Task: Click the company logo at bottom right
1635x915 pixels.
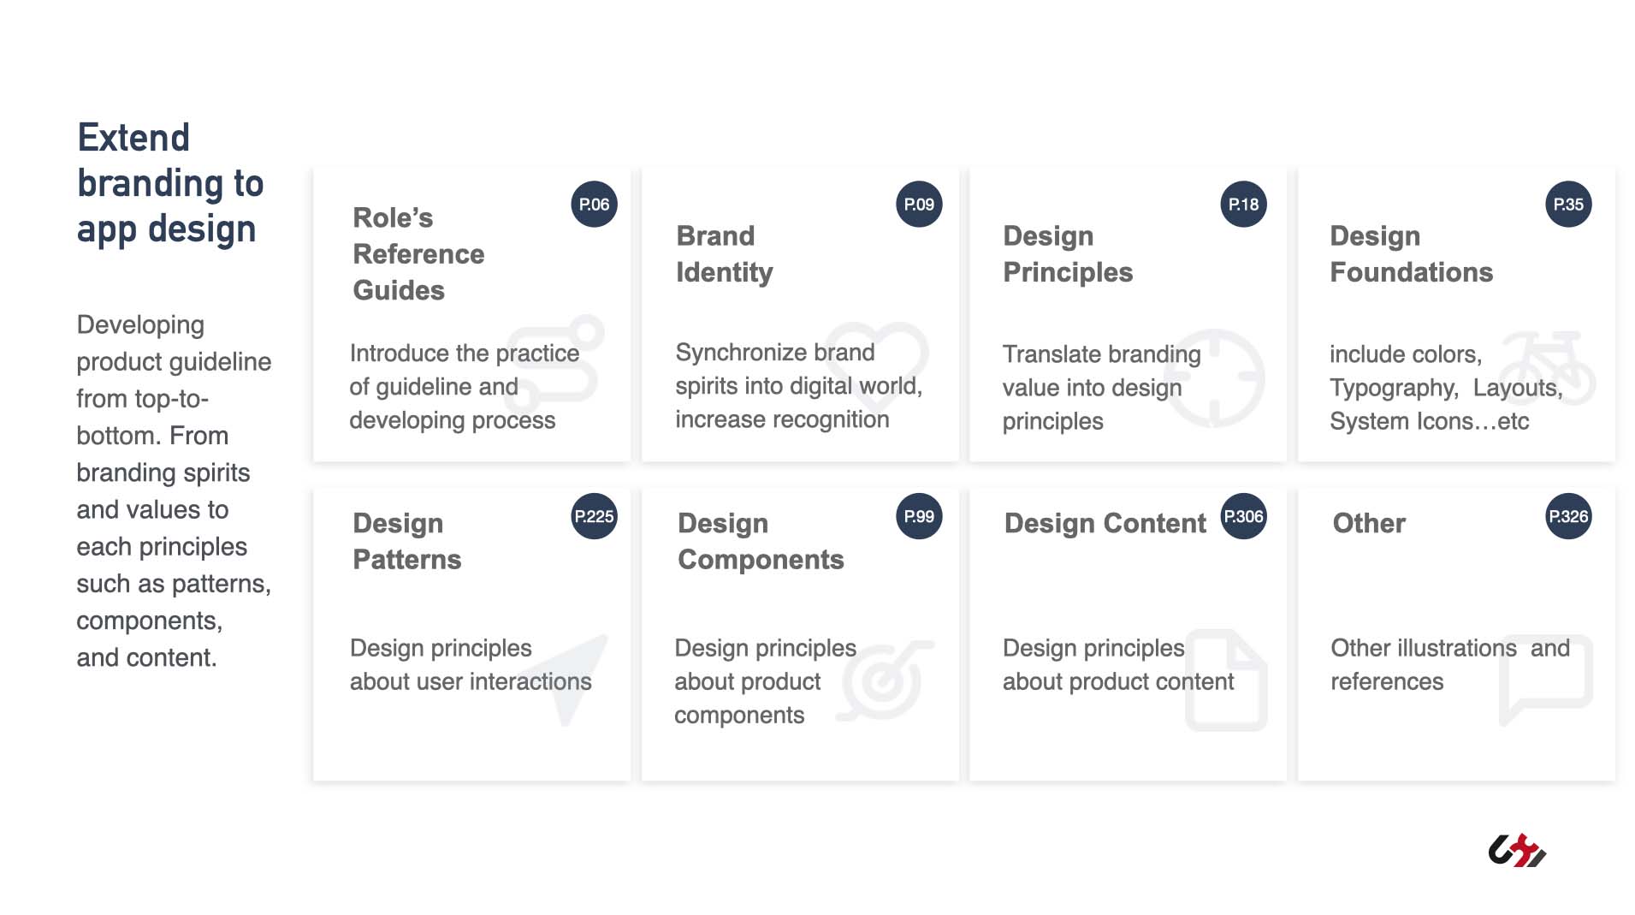Action: click(1517, 850)
